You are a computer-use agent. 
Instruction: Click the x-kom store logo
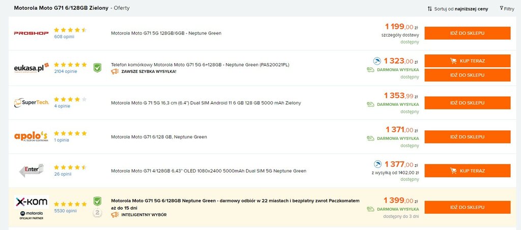tap(31, 202)
